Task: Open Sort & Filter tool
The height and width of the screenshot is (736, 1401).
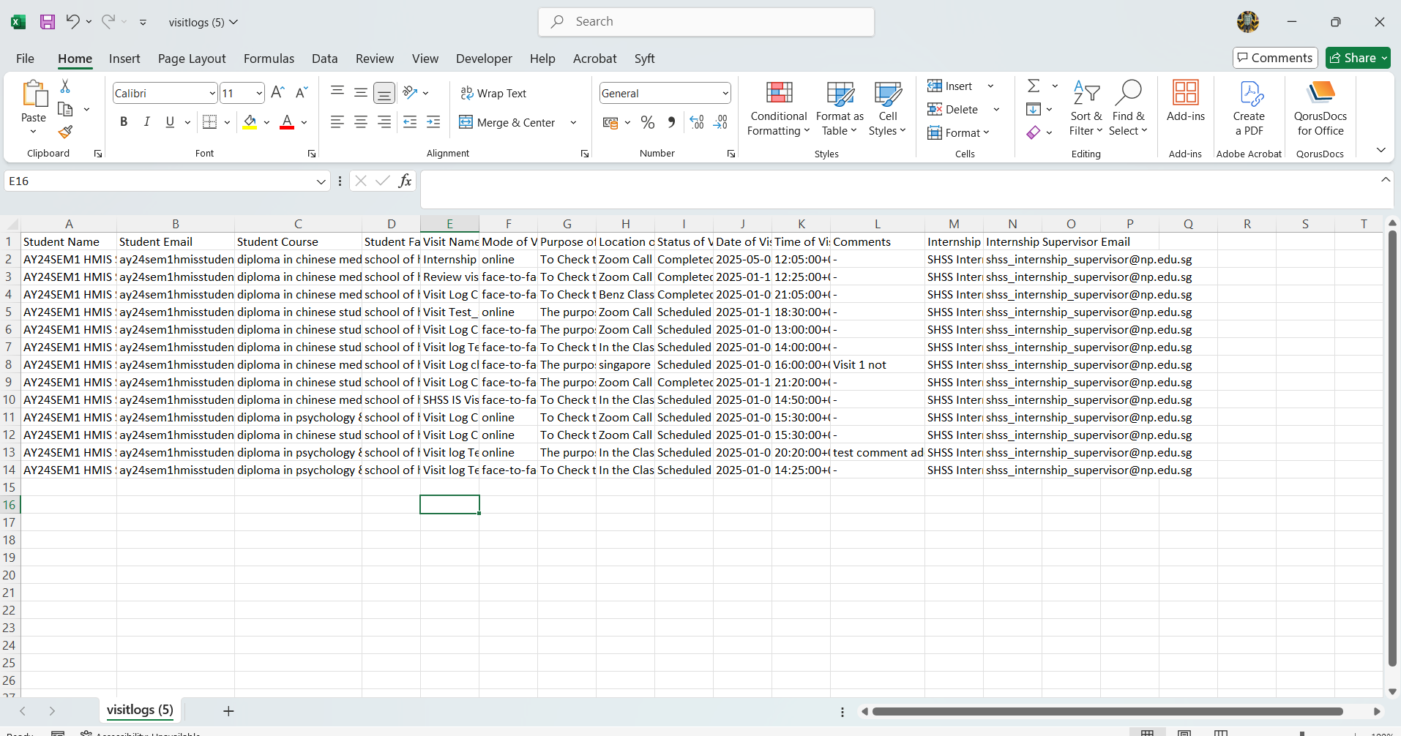Action: (1086, 108)
